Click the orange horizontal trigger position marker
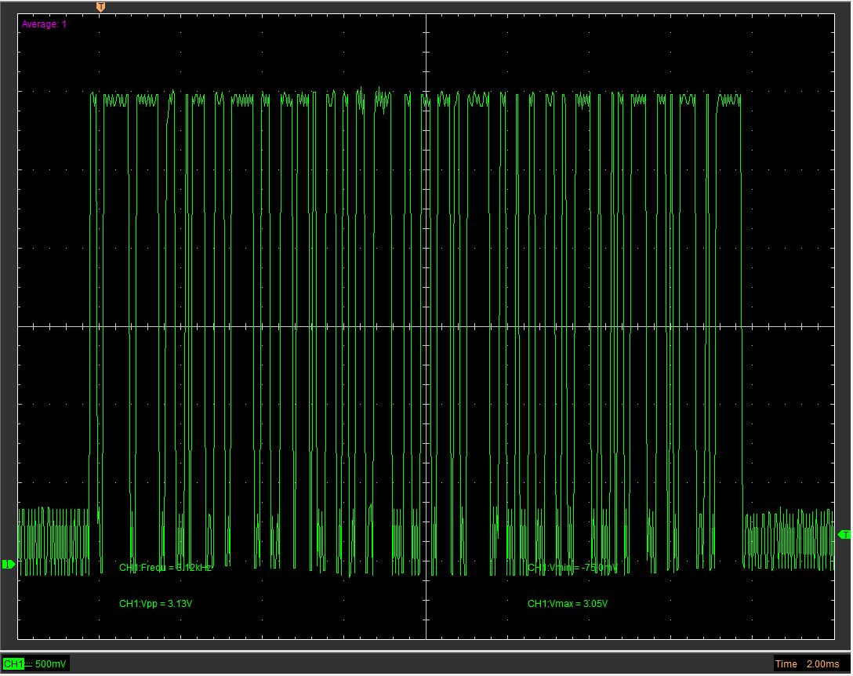 (100, 7)
